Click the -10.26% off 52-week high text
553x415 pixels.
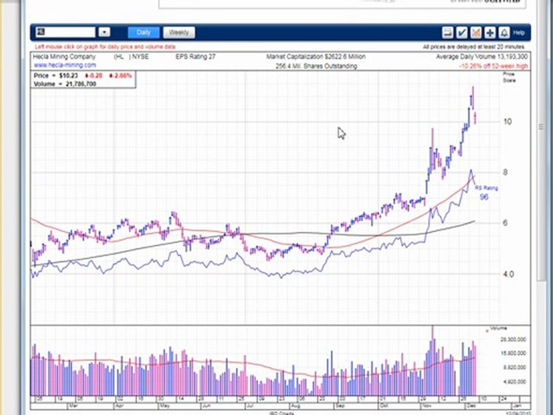(x=494, y=66)
